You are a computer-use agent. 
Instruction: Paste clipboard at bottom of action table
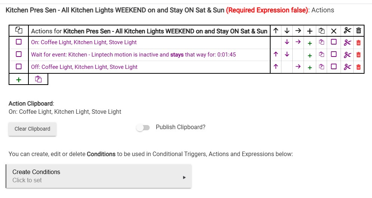click(x=38, y=79)
